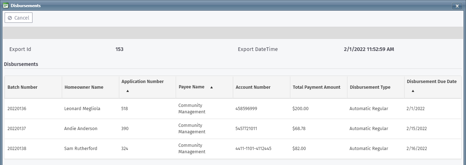466x165 pixels.
Task: Click account number 5457721011
Action: tap(246, 129)
